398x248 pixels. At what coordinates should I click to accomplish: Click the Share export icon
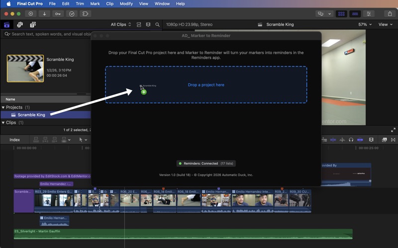tap(390, 14)
